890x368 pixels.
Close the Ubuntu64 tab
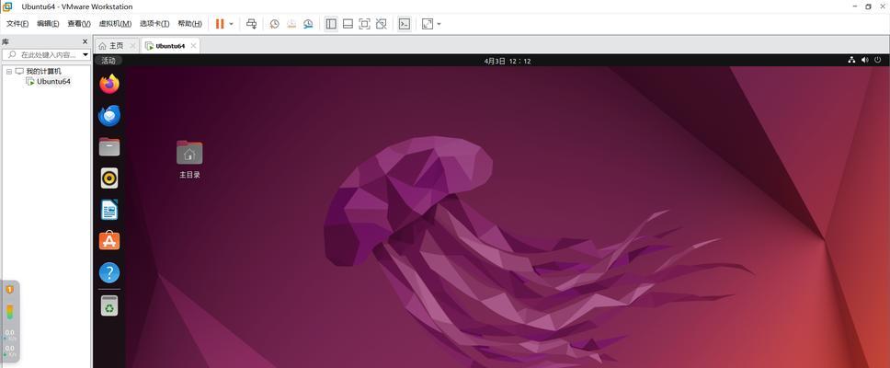[193, 46]
